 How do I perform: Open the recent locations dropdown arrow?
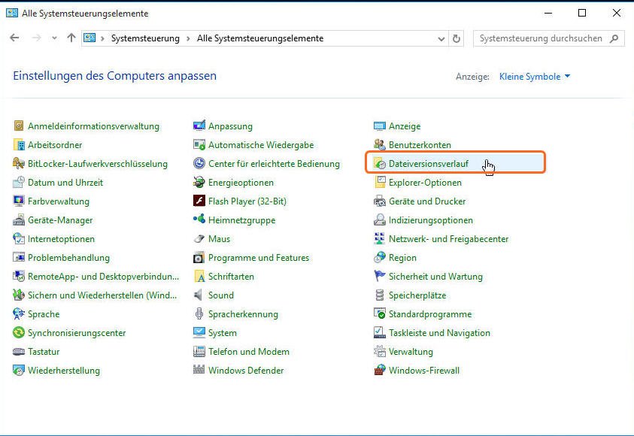[54, 38]
